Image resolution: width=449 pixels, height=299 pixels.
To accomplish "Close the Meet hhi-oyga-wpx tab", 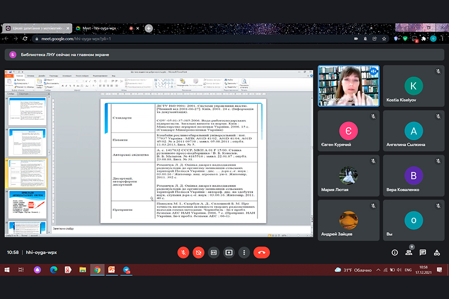I will 138,28.
